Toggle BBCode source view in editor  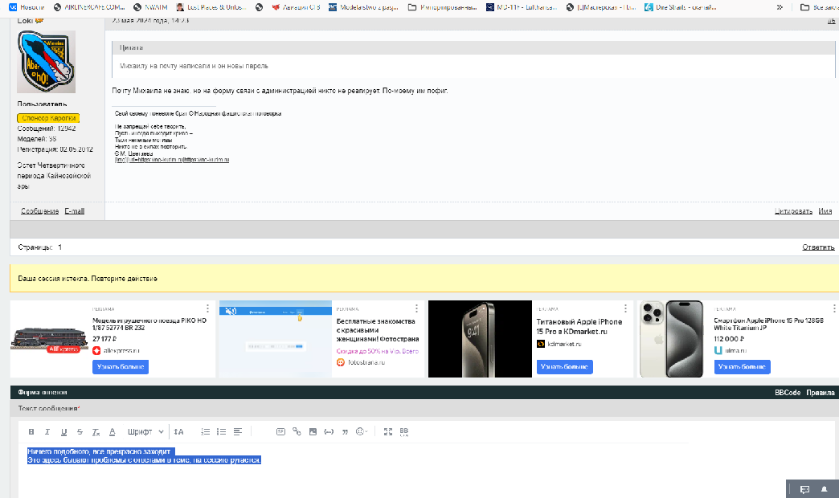click(x=404, y=432)
